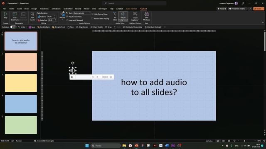
Task: Click Align Middle in quick toolbar
Action: click(x=96, y=27)
